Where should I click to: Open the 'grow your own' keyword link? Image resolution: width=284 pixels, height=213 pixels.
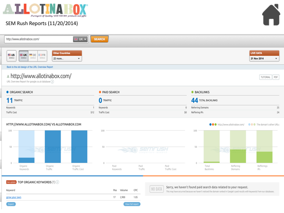point(14,197)
